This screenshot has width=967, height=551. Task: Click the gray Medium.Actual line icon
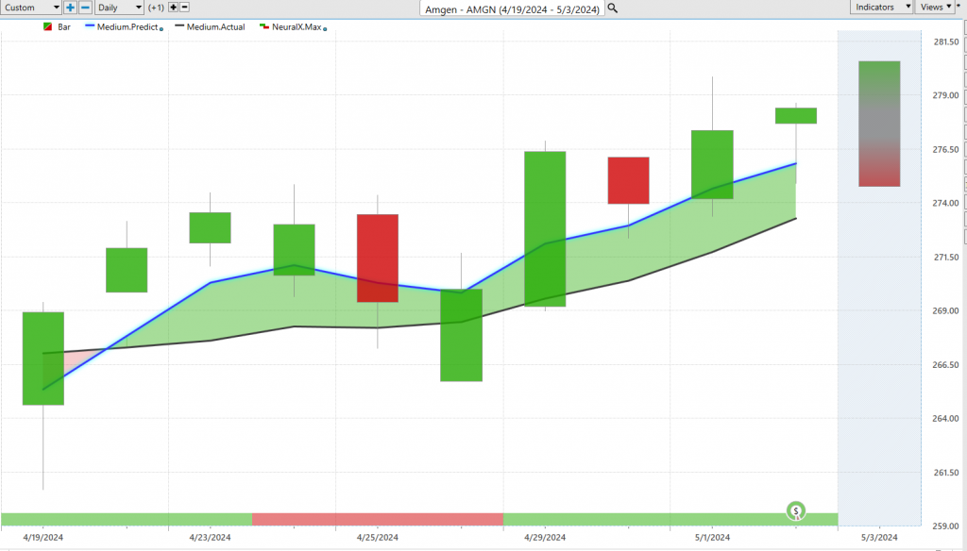point(179,26)
